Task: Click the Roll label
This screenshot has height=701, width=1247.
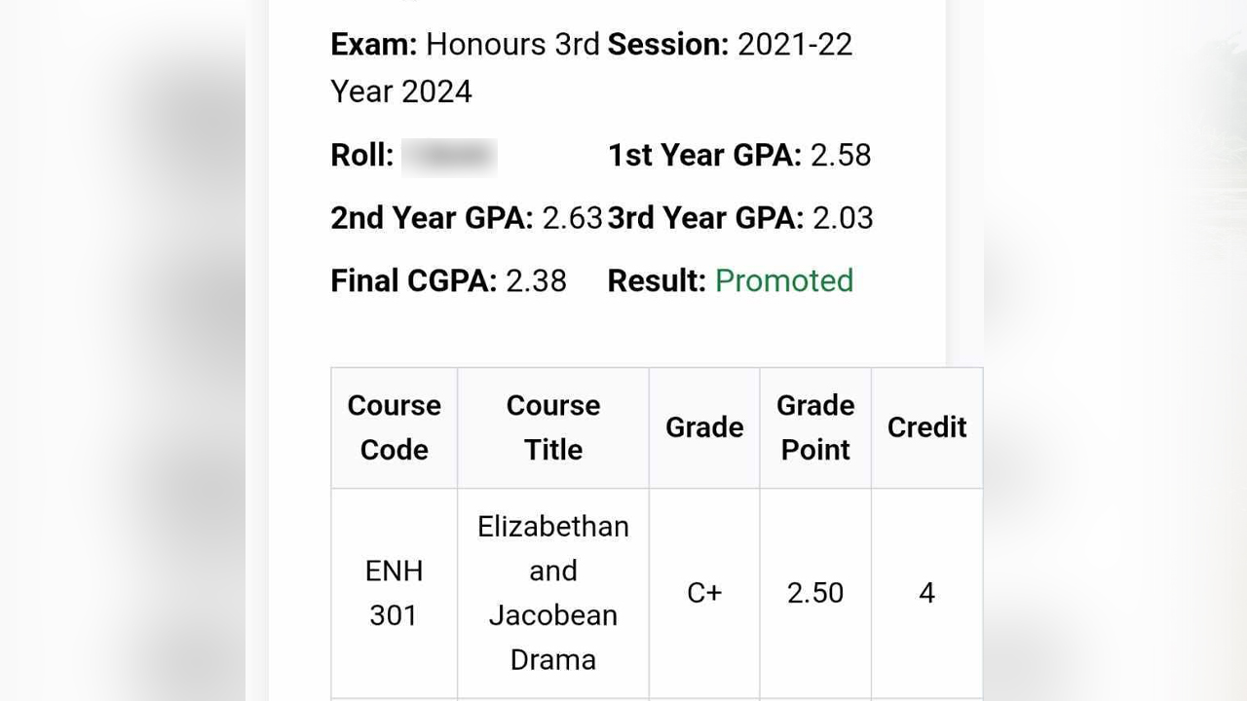Action: [362, 156]
